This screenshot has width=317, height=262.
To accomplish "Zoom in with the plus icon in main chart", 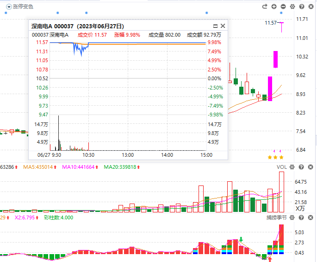I will click(x=274, y=6).
